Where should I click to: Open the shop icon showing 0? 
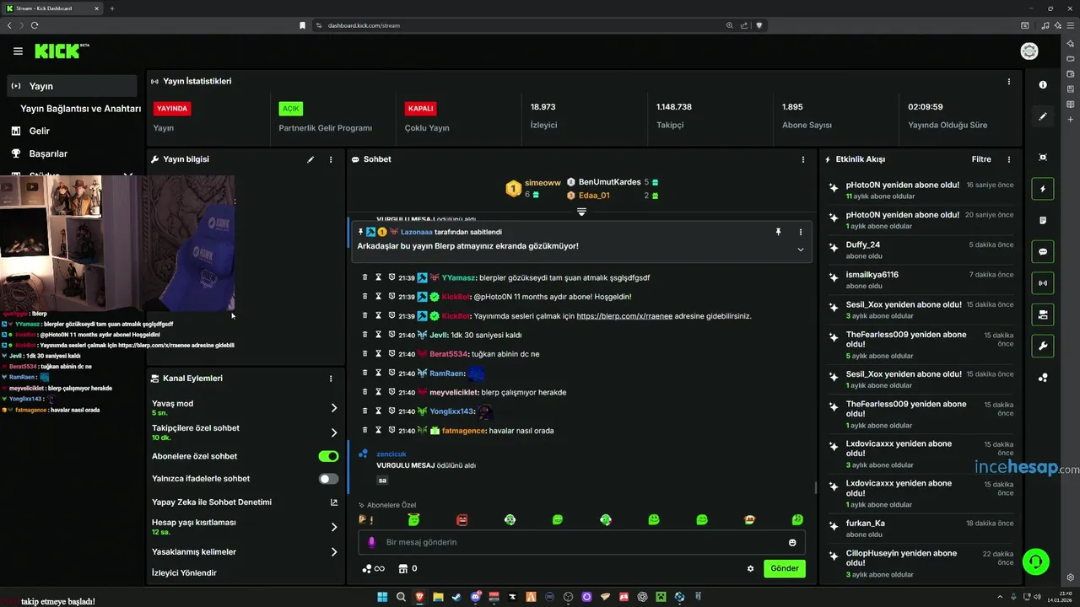click(x=408, y=568)
